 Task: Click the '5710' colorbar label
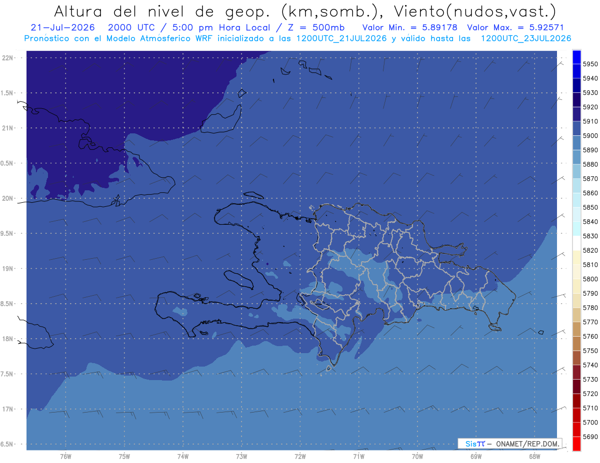pos(590,408)
